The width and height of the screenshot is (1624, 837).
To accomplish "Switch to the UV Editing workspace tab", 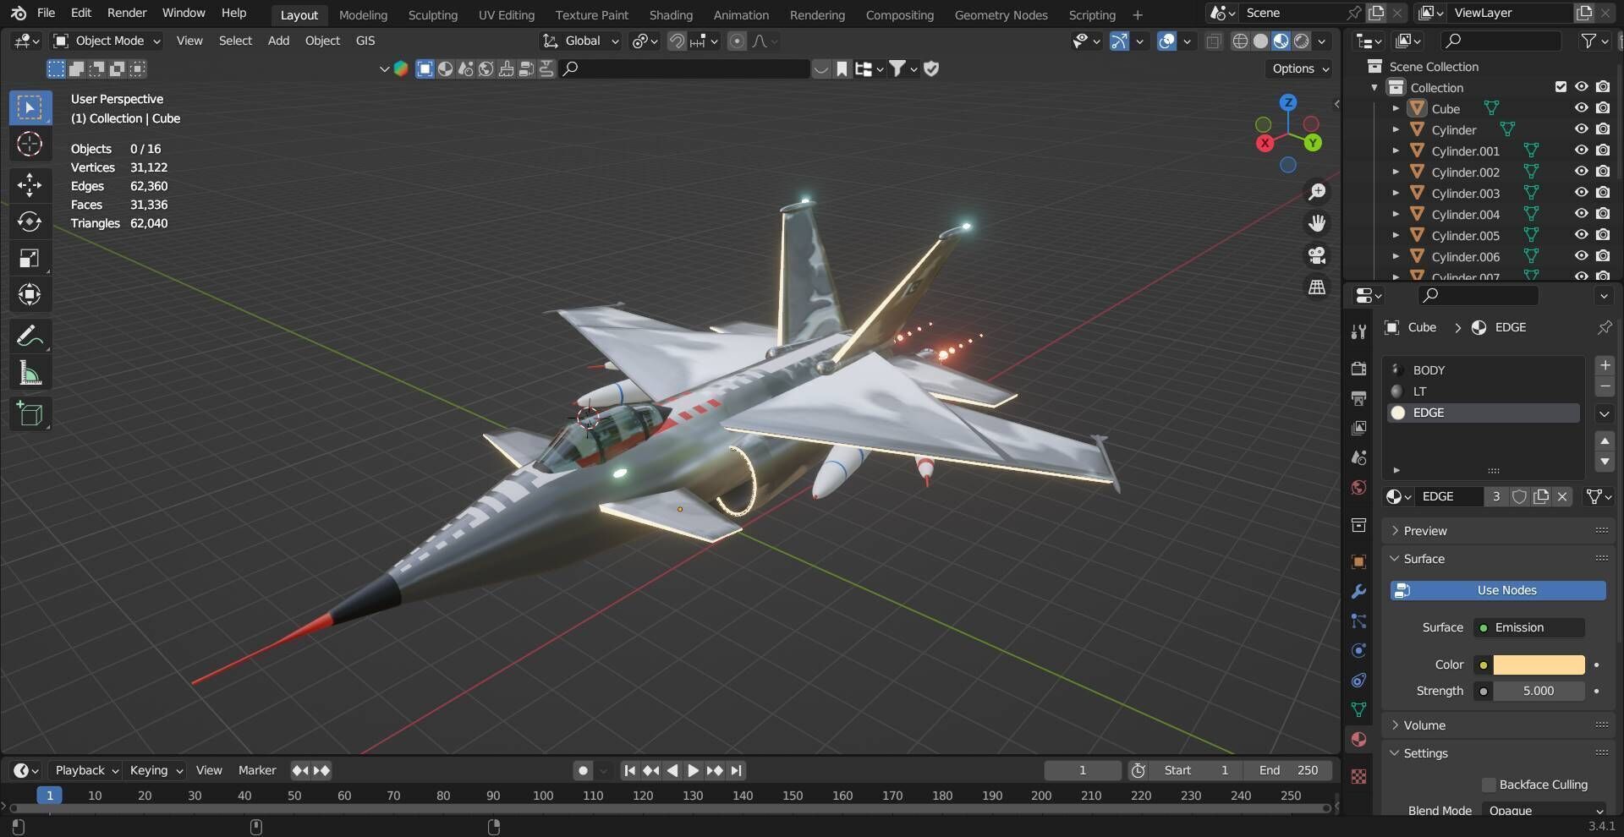I will point(507,14).
